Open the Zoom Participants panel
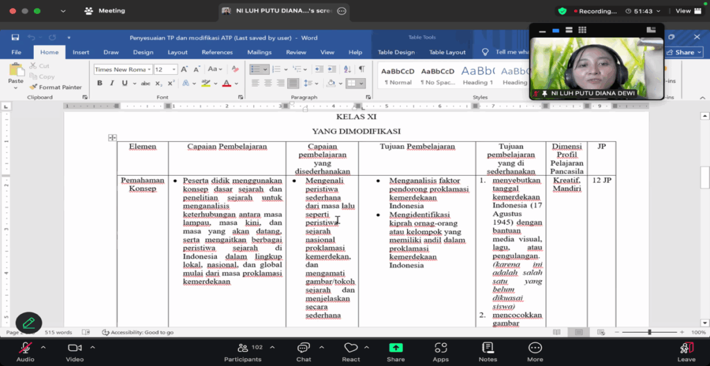This screenshot has width=710, height=366. [243, 352]
